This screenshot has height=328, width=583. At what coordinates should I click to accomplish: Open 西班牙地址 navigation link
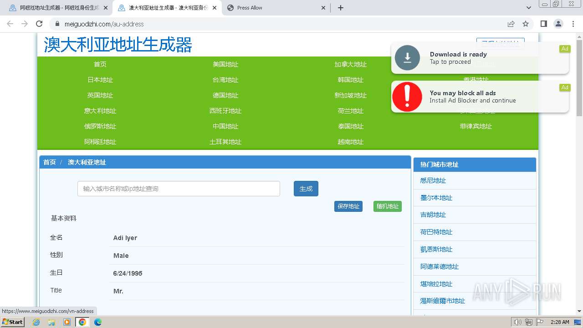coord(225,111)
